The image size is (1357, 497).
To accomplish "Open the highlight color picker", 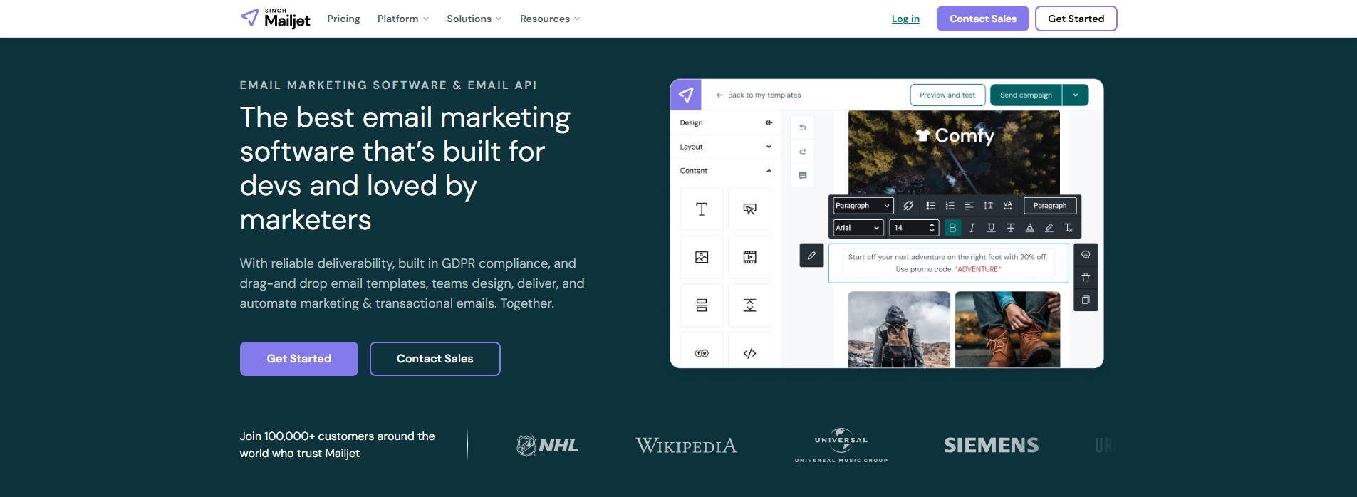I will click(x=1049, y=228).
